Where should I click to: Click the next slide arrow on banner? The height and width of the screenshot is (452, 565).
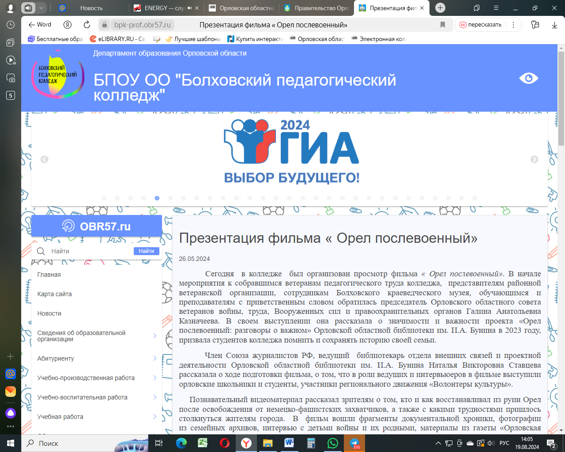(x=534, y=159)
